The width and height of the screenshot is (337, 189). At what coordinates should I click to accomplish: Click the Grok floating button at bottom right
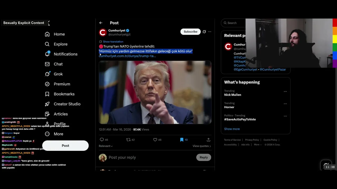click(326, 165)
